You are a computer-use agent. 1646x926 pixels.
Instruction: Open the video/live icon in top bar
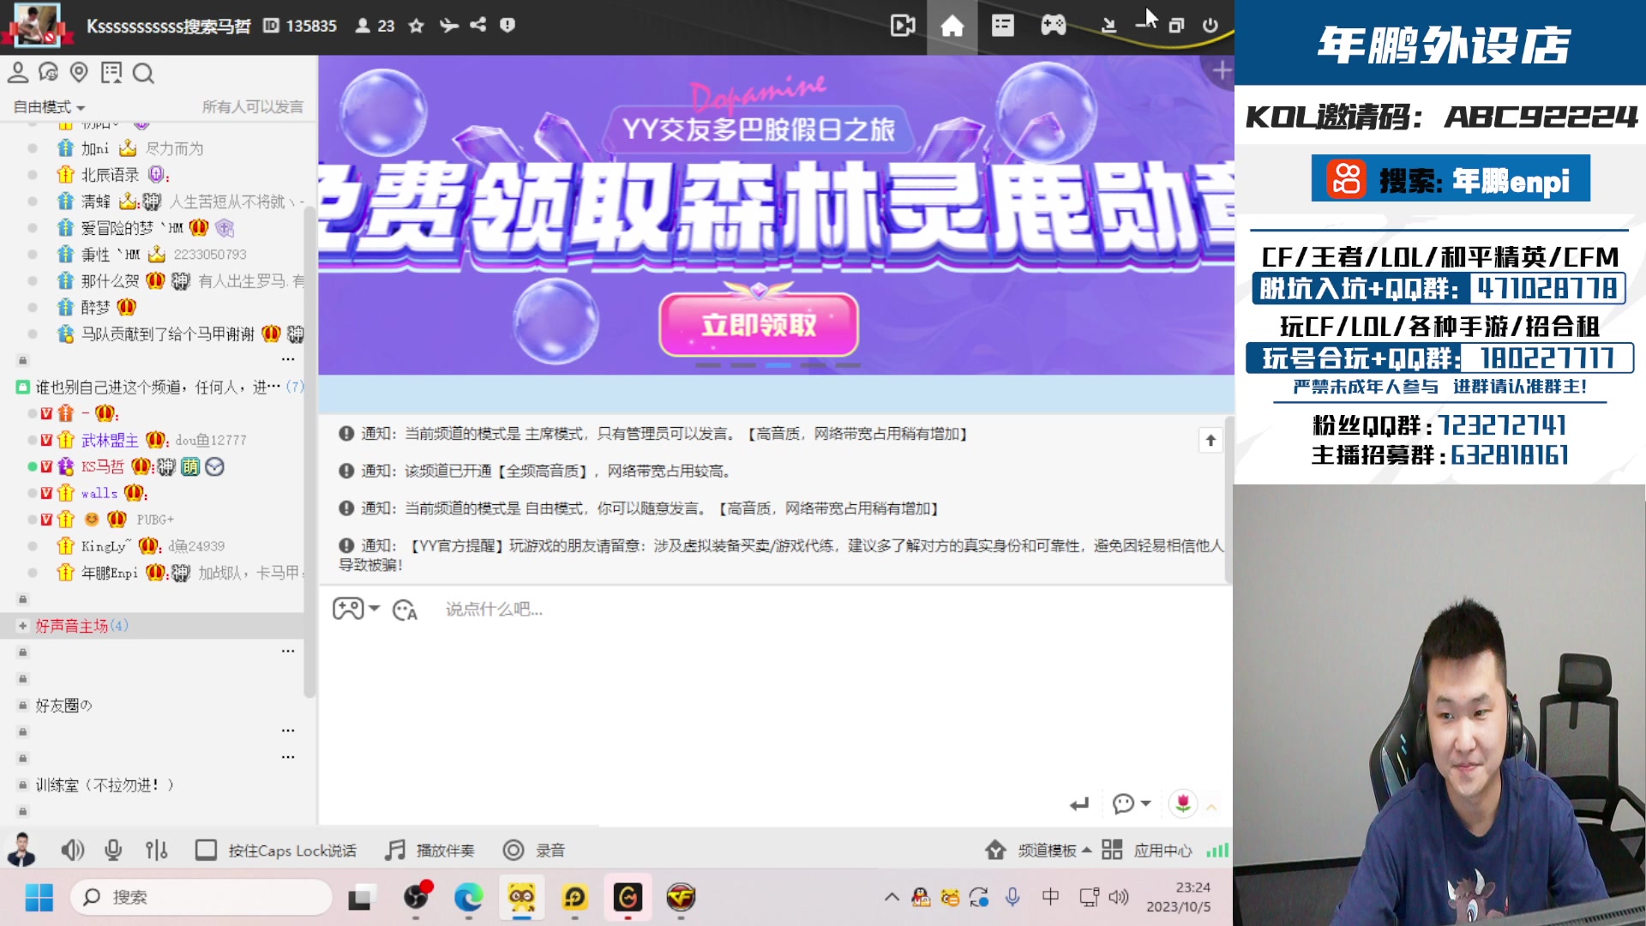coord(903,26)
